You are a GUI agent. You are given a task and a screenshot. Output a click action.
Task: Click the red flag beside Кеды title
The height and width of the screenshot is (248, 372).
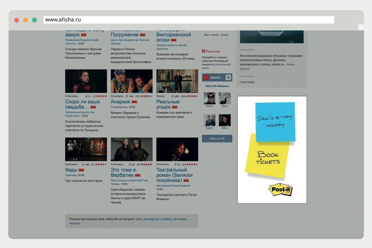tap(81, 170)
